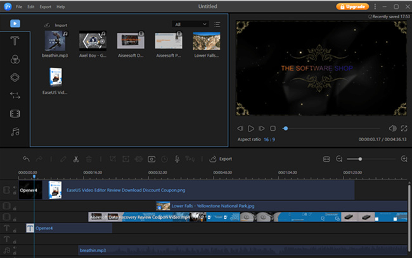The image size is (412, 258).
Task: Lock the Aiseesoft Data Recovery video track
Action: [15, 219]
